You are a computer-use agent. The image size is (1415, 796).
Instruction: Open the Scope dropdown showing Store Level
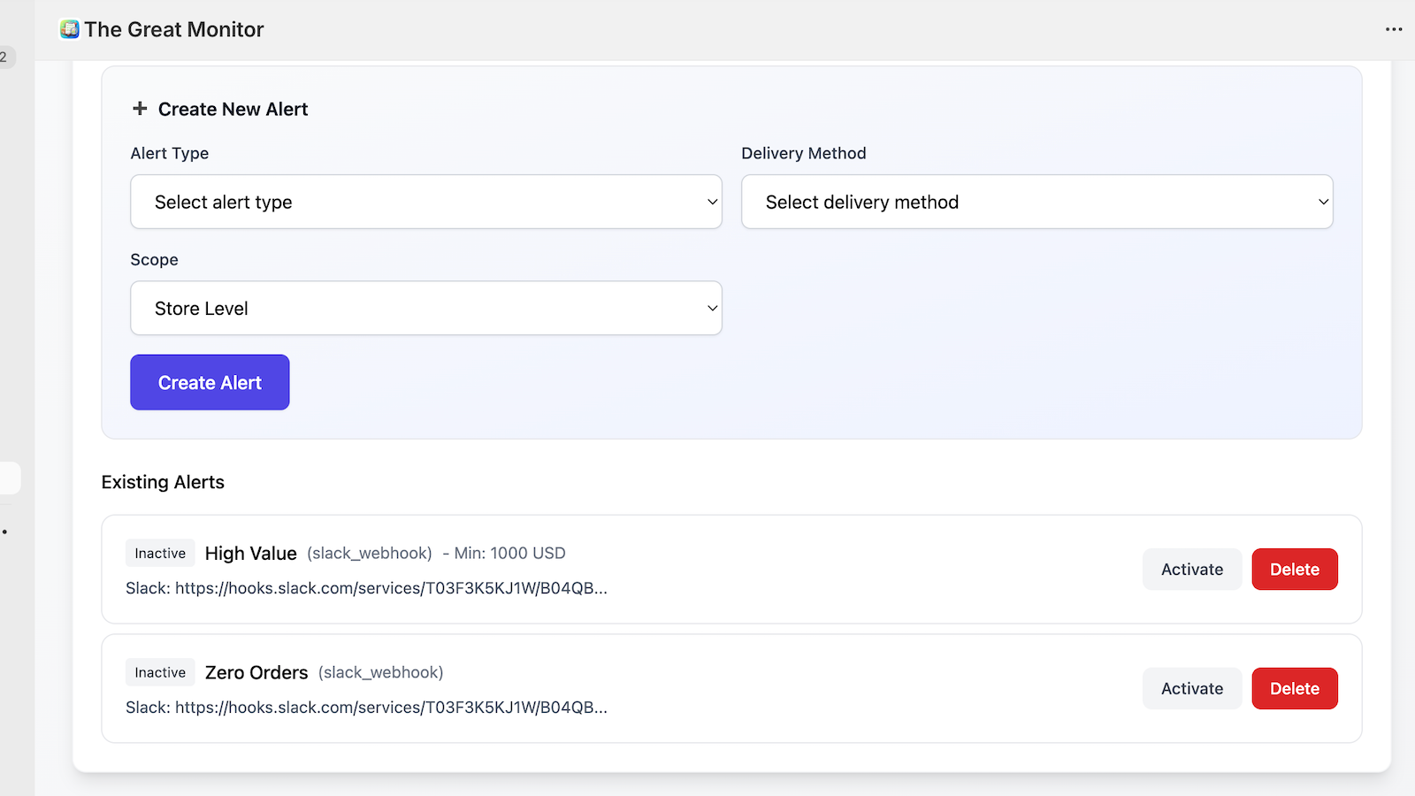[425, 308]
